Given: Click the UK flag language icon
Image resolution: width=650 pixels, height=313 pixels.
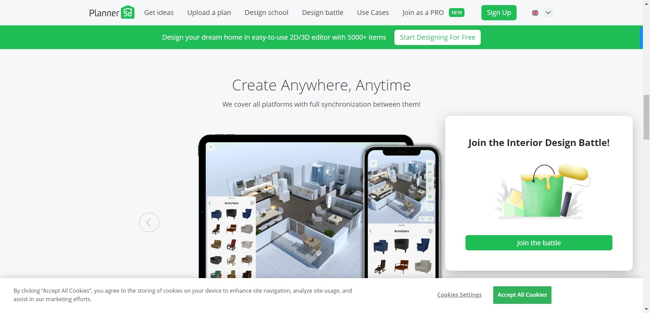Looking at the screenshot, I should (535, 13).
